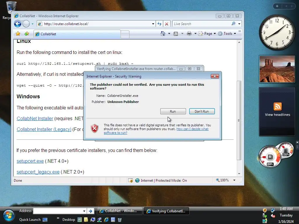
Task: Click the analog clock gadget
Action: [x=277, y=32]
